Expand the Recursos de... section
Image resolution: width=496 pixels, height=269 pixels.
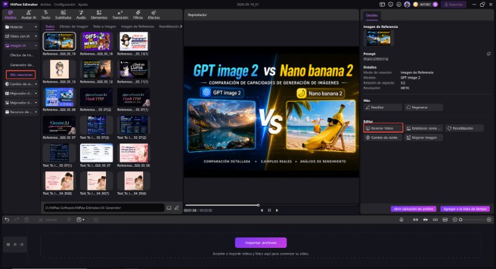coord(21,112)
